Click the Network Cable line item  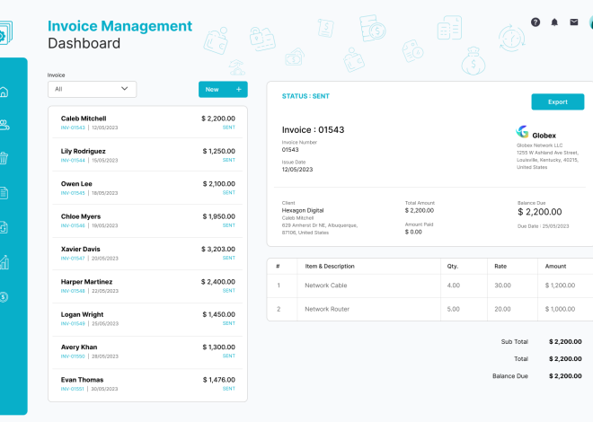click(326, 286)
